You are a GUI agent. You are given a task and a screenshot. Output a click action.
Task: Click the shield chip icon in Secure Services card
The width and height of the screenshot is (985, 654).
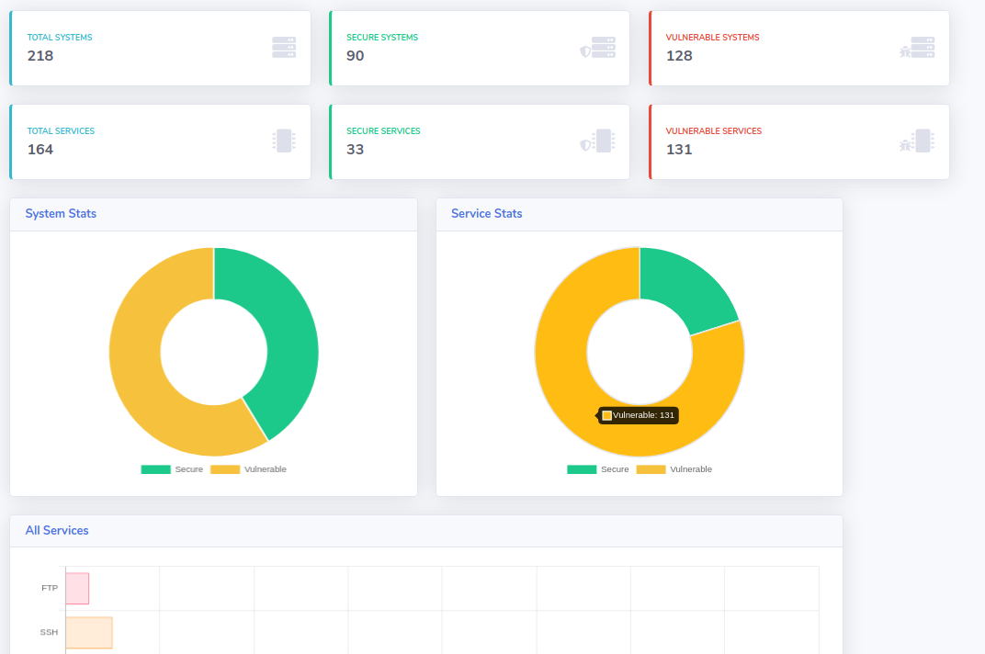coord(597,141)
